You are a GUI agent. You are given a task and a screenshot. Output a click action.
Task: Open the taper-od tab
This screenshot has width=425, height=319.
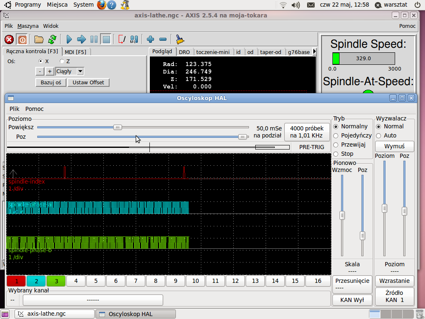click(271, 52)
